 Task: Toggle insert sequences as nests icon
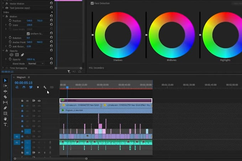click(x=17, y=87)
